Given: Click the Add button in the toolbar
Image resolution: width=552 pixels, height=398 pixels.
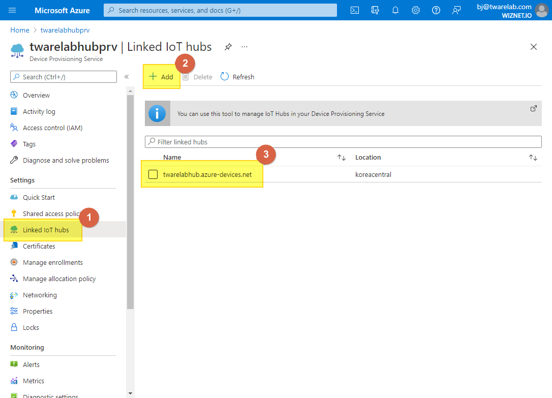Looking at the screenshot, I should coord(161,77).
